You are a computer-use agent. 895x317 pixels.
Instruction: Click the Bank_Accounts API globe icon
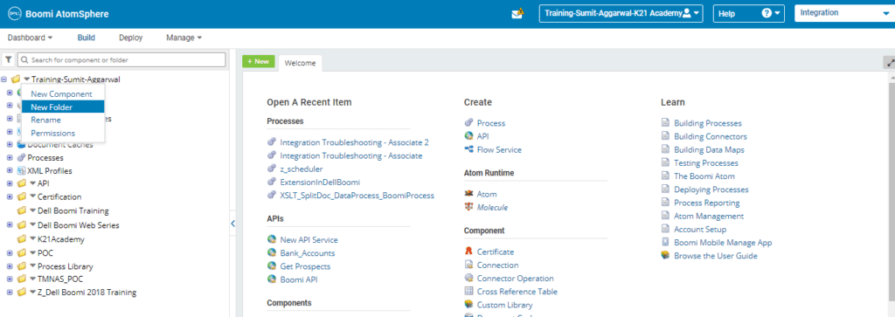tap(272, 253)
